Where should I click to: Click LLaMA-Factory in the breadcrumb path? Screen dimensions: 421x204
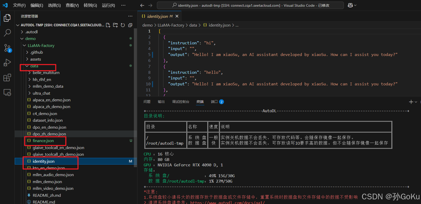pyautogui.click(x=171, y=25)
